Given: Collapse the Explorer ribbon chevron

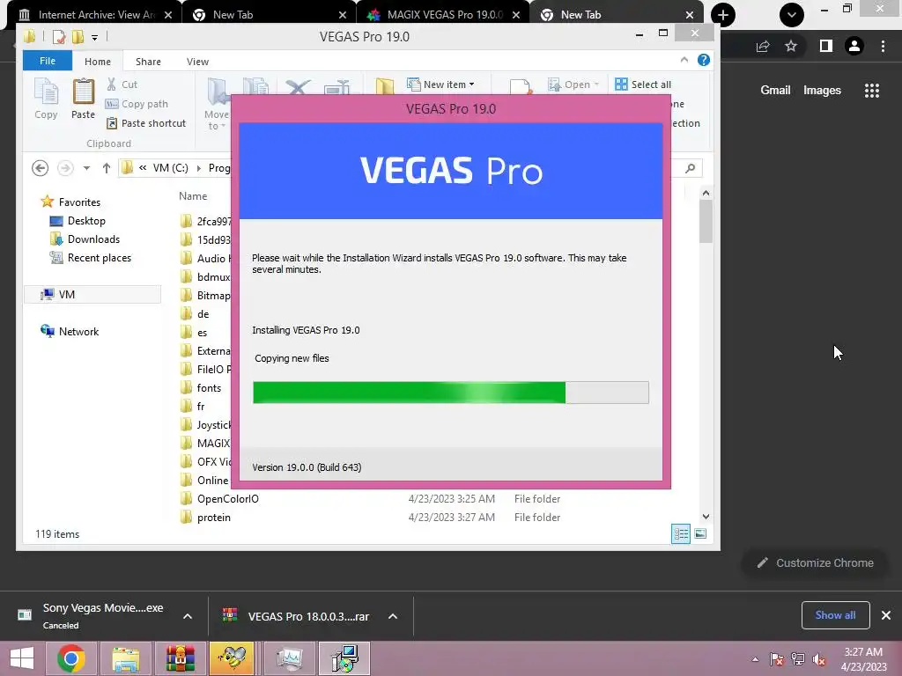Looking at the screenshot, I should click(684, 60).
